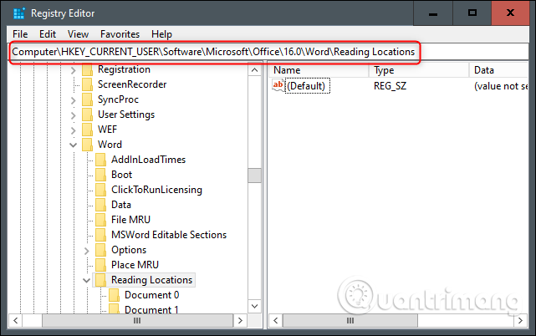Image resolution: width=536 pixels, height=336 pixels.
Task: Select the Word tree label
Action: click(110, 145)
